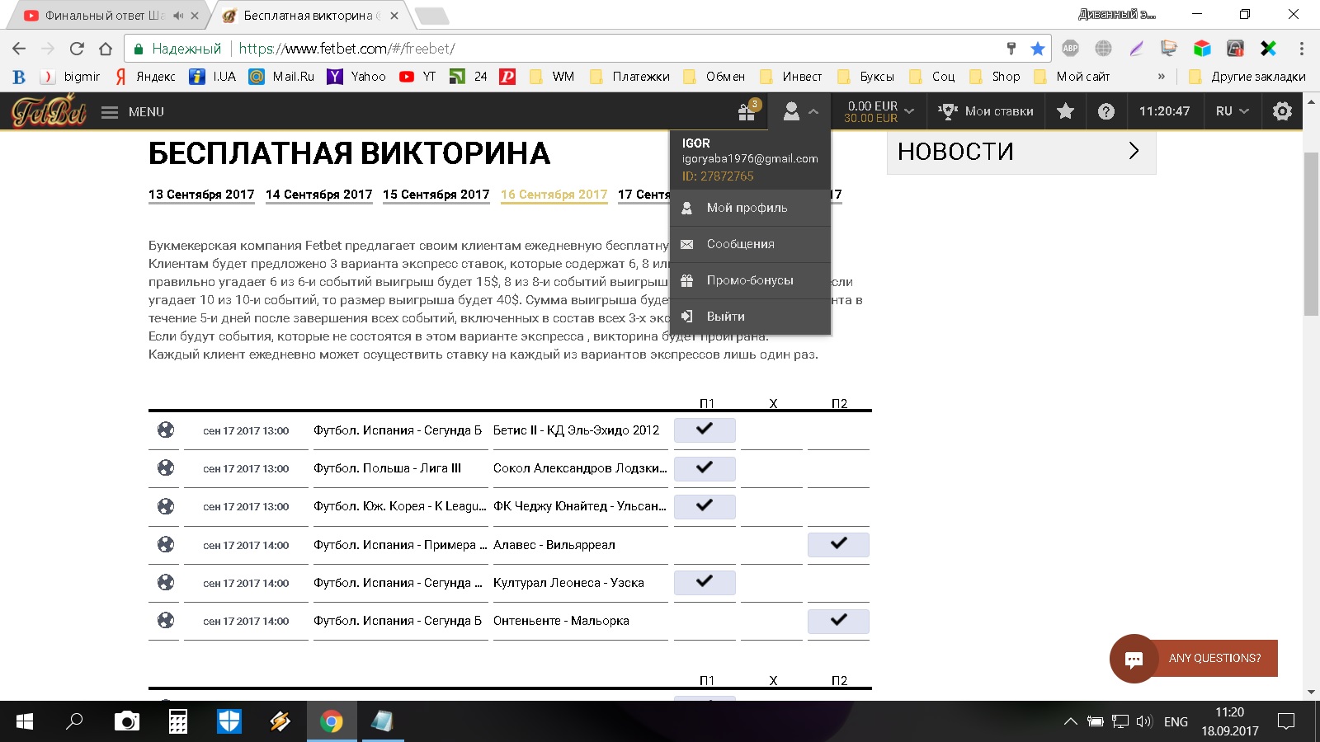Click the ANY QUESTIONS chat bubble icon
The image size is (1320, 742).
(1134, 659)
